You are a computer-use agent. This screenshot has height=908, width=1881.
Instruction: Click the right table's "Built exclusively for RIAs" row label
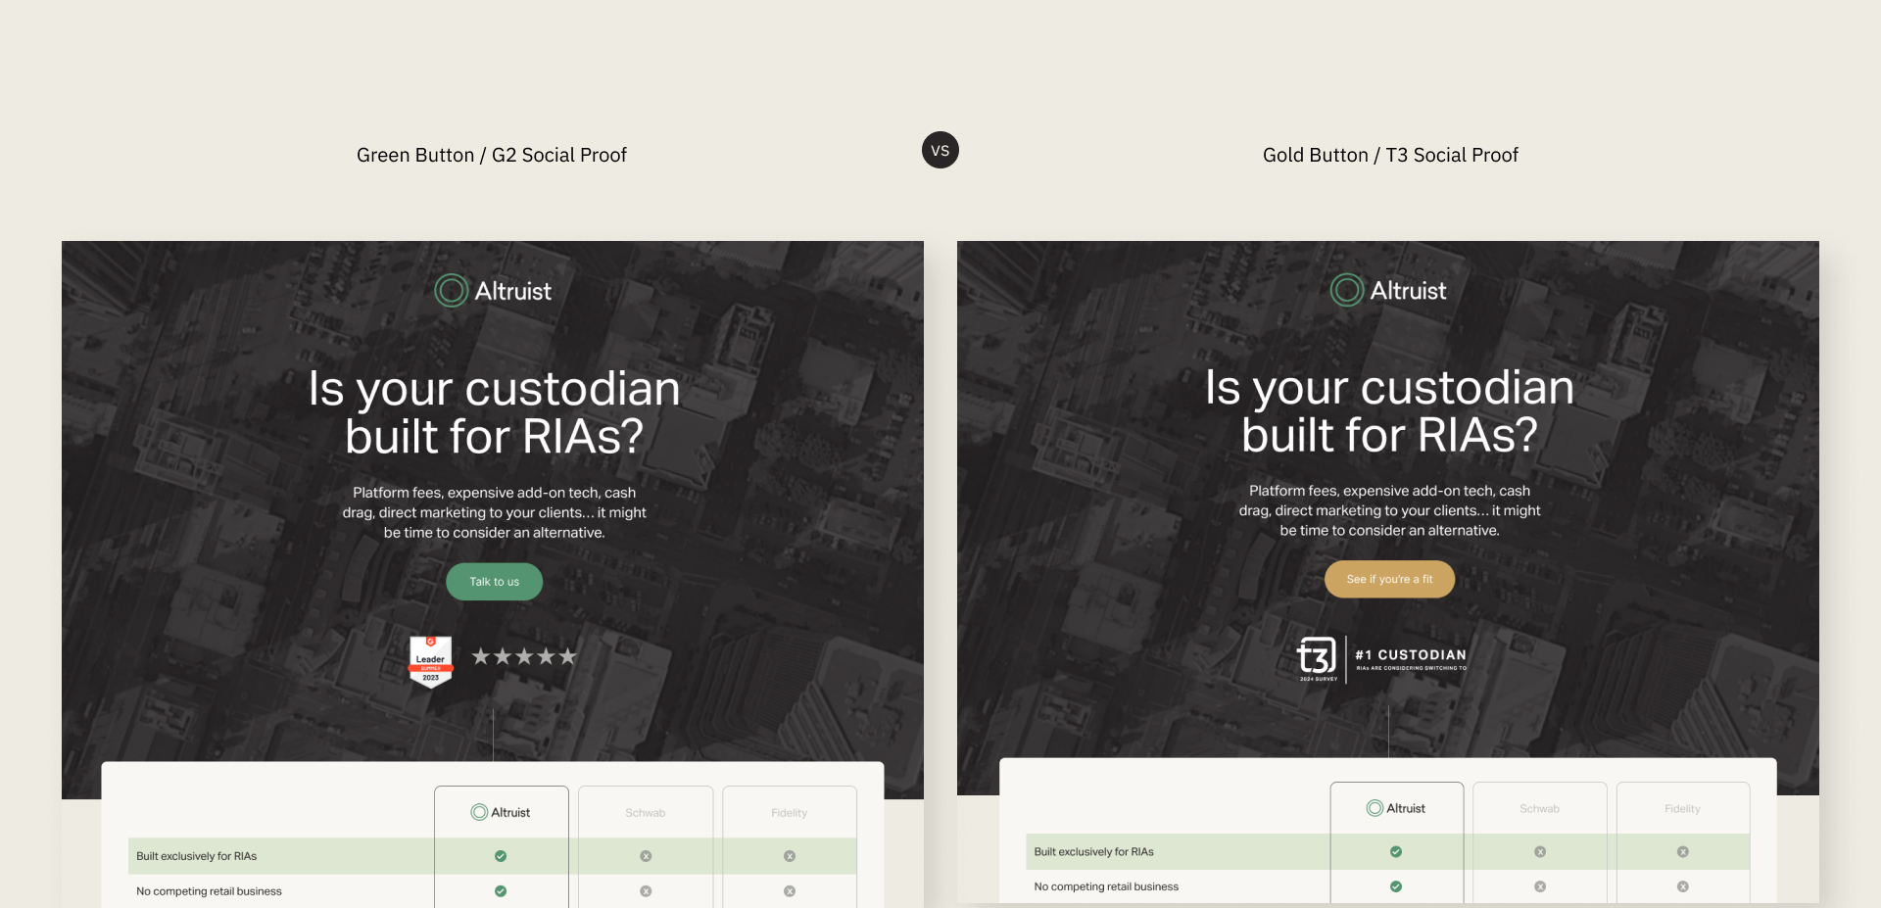(x=1094, y=852)
